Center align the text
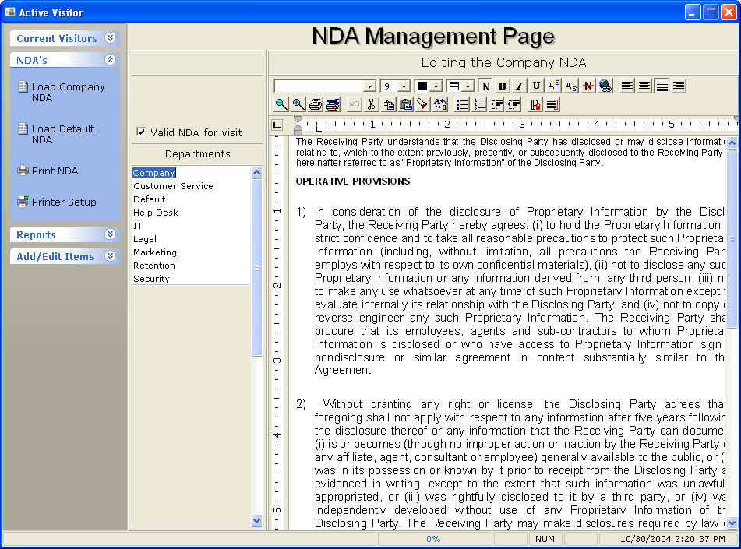Viewport: 741px width, 549px height. coord(644,86)
